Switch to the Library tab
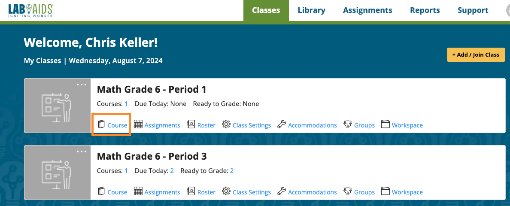This screenshot has width=510, height=206. click(x=311, y=10)
